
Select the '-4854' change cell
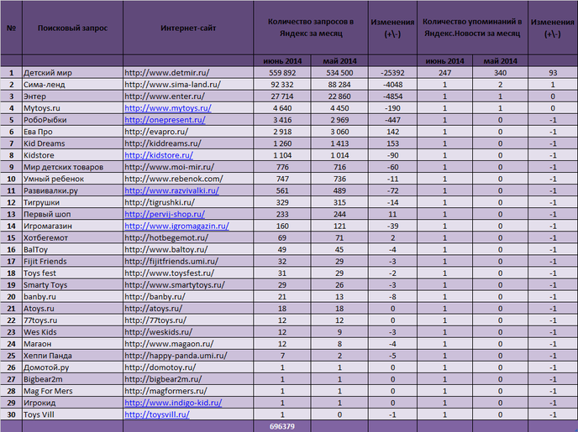click(392, 96)
